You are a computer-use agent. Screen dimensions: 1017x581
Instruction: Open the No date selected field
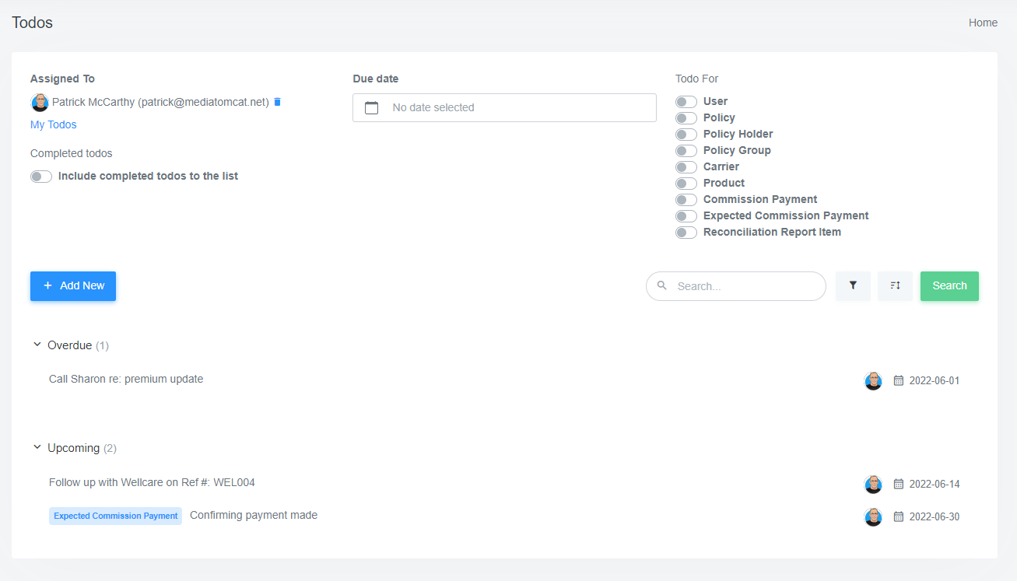pyautogui.click(x=504, y=107)
